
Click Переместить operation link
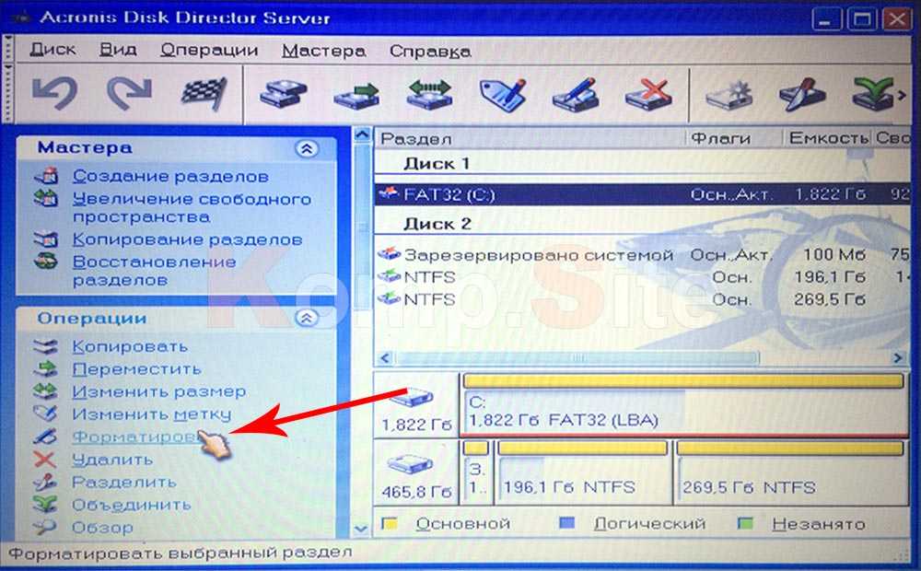(x=137, y=369)
